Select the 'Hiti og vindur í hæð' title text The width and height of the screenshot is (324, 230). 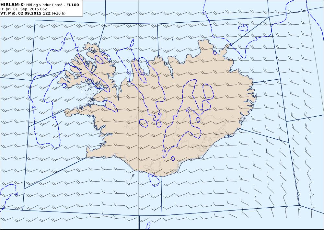pos(44,5)
